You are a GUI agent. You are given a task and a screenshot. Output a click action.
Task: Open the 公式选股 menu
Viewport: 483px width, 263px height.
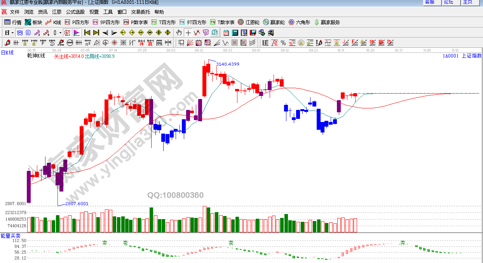click(x=75, y=12)
